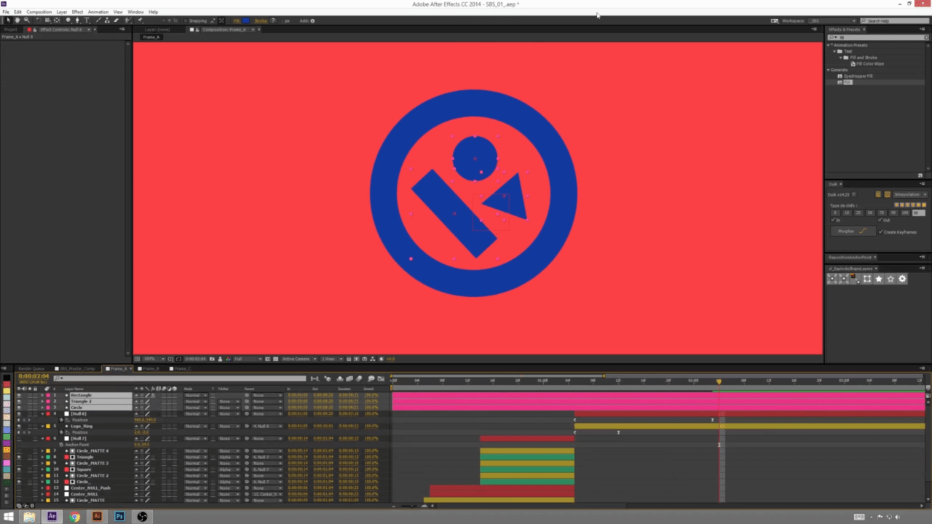Viewport: 932px width, 524px height.
Task: Select the Pen tool
Action: (77, 20)
